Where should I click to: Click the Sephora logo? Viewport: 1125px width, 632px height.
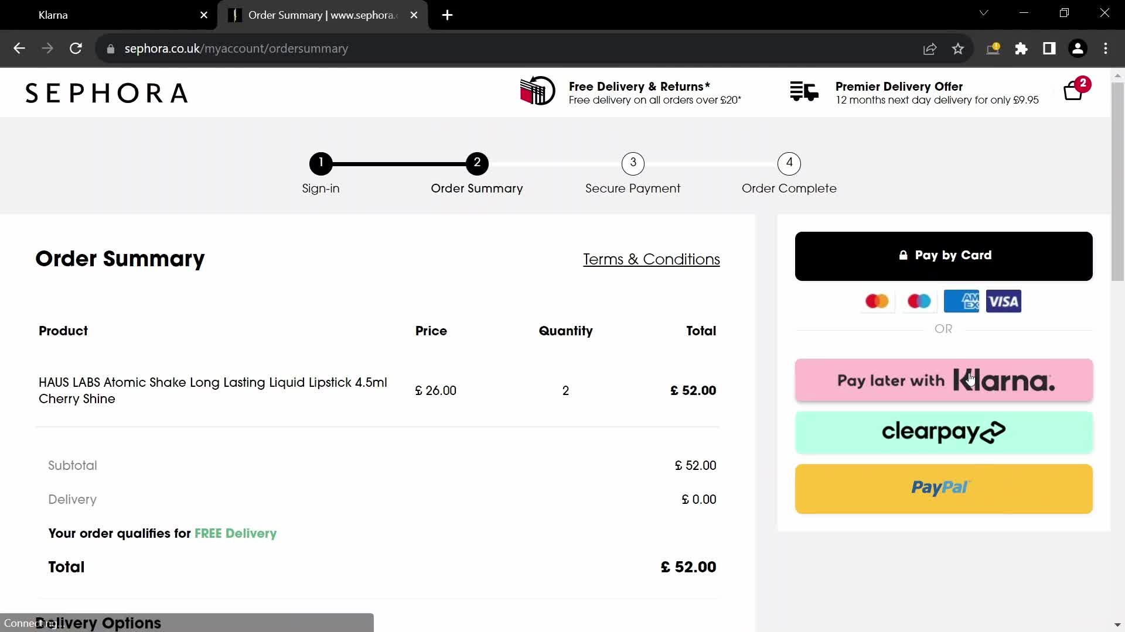click(107, 93)
